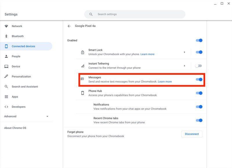Click the People icon in sidebar
This screenshot has width=232, height=168.
tap(7, 56)
